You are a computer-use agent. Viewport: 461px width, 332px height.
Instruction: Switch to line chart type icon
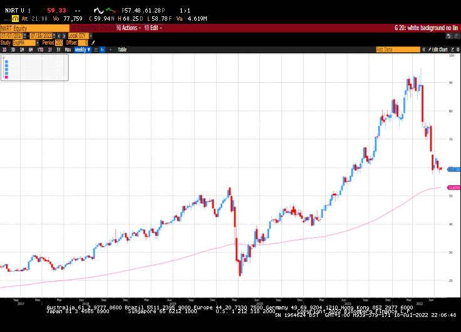coord(96,50)
